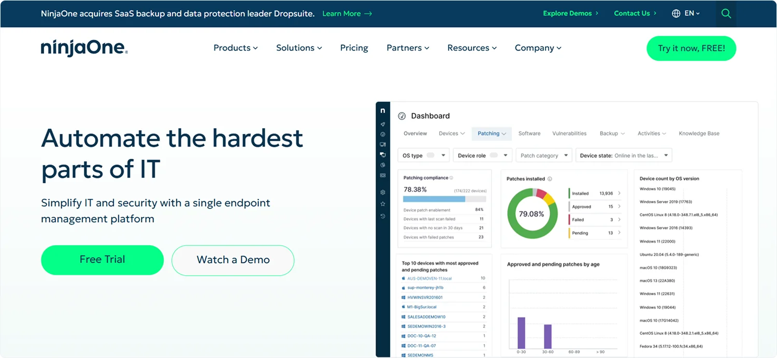
Task: Go to the NinjaOne logo home link
Action: coord(84,48)
